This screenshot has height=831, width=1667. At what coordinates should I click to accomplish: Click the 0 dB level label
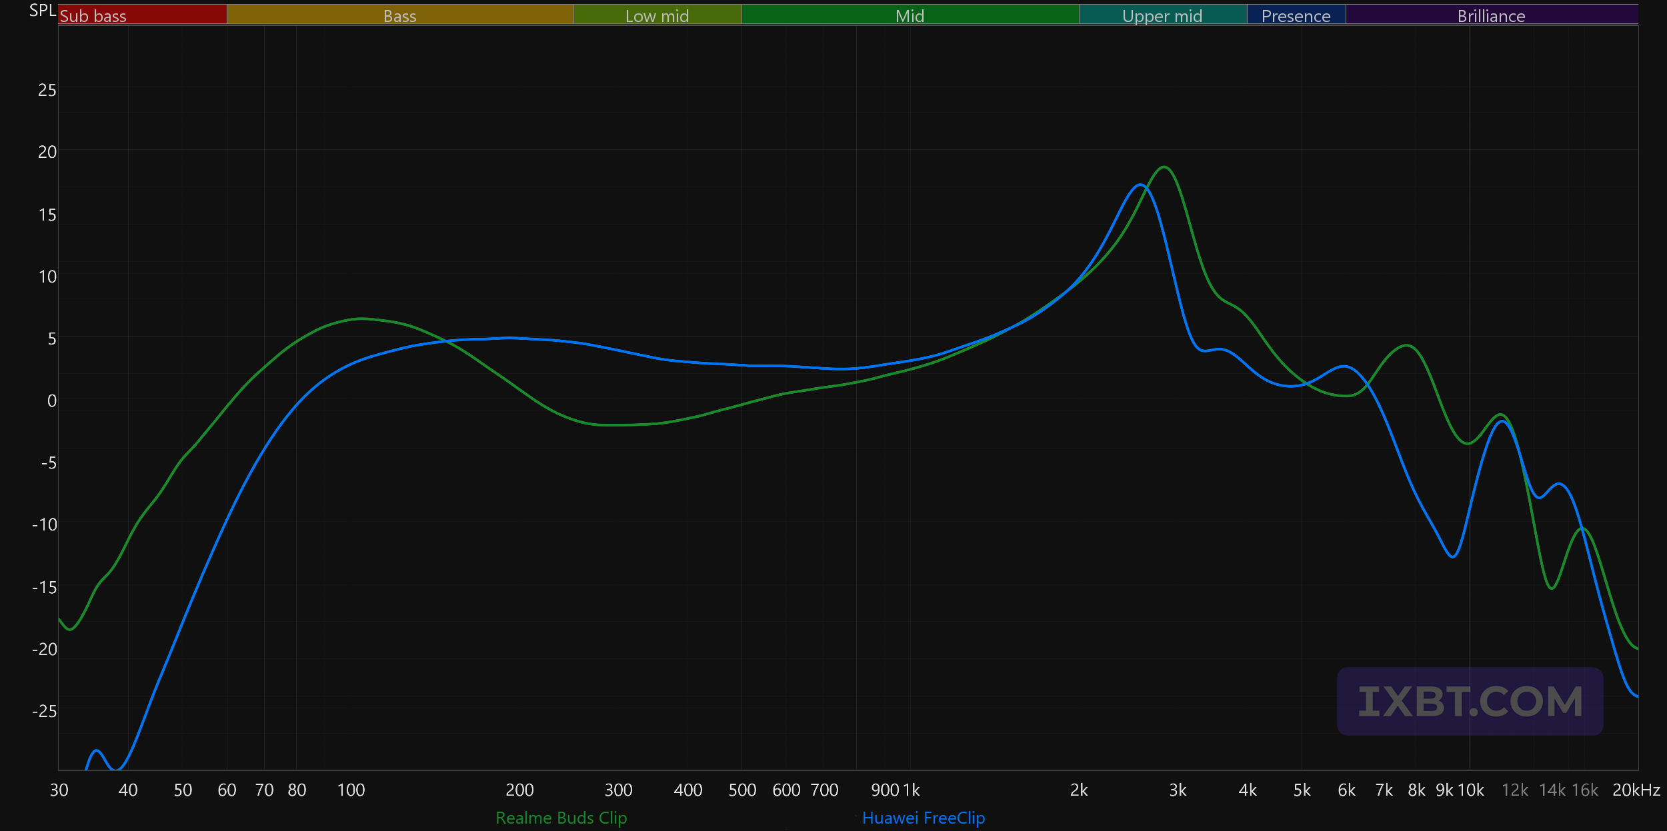[x=51, y=401]
